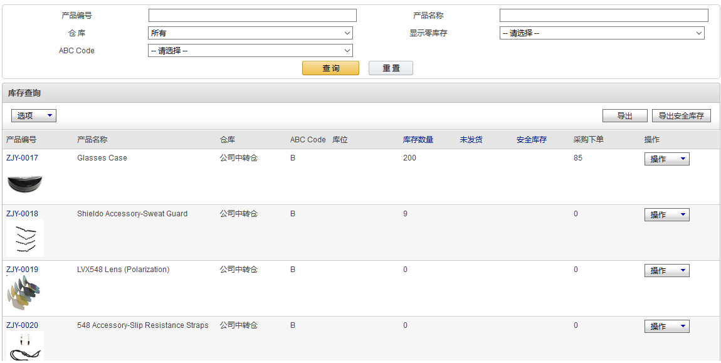This screenshot has width=721, height=363.
Task: Open the LVX548 Lens thumbnail image
Action: [25, 293]
